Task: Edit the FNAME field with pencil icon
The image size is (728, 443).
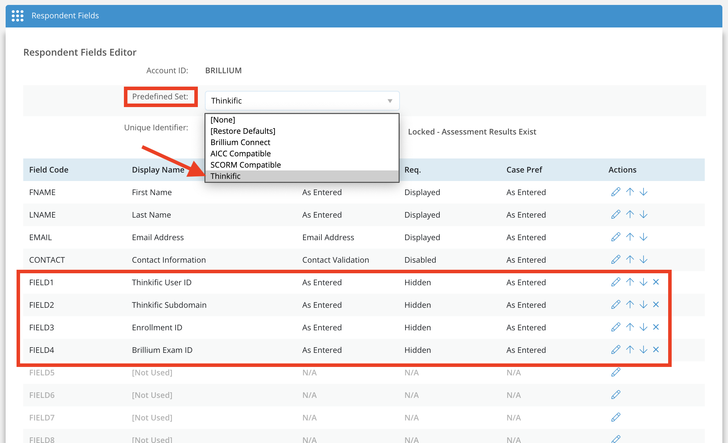Action: pyautogui.click(x=616, y=192)
